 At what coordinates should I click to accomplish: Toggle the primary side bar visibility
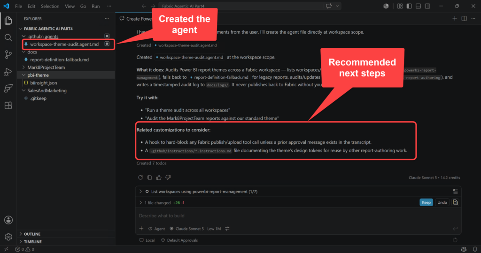coord(409,6)
